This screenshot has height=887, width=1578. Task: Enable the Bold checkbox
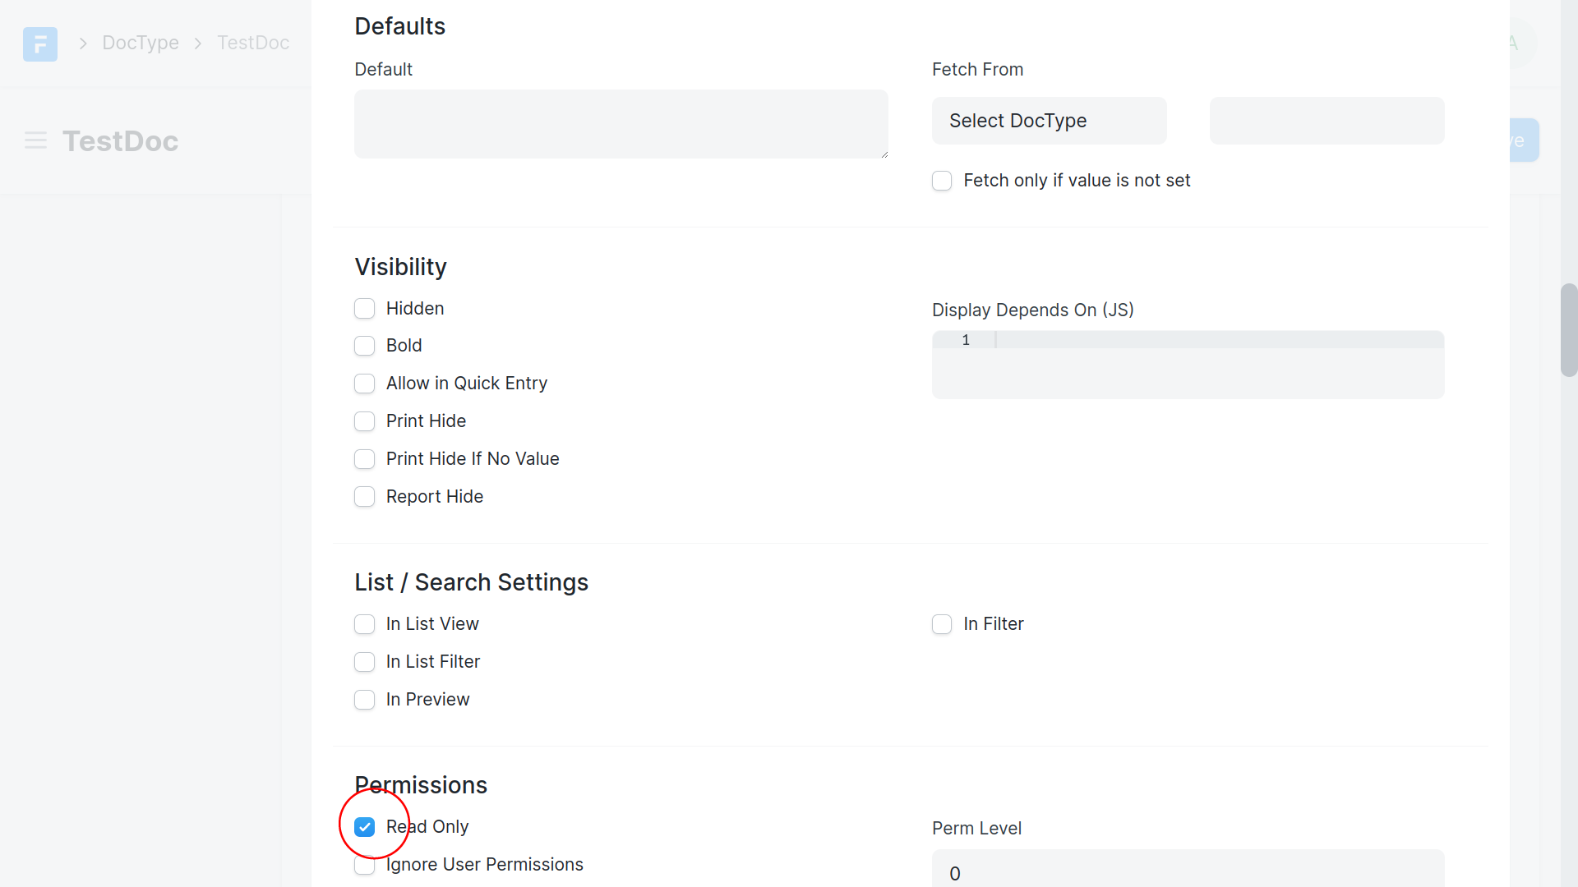click(x=365, y=346)
